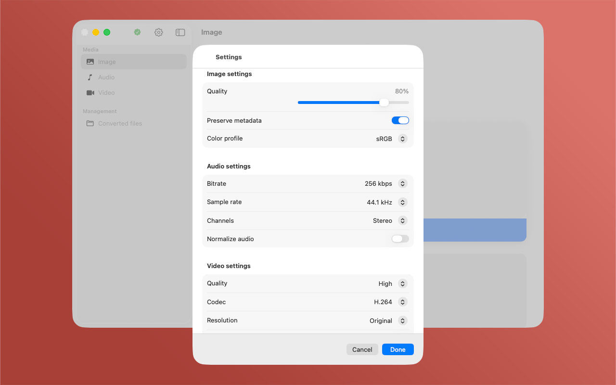Open the gear settings toolbar icon
The width and height of the screenshot is (616, 385).
coord(159,32)
